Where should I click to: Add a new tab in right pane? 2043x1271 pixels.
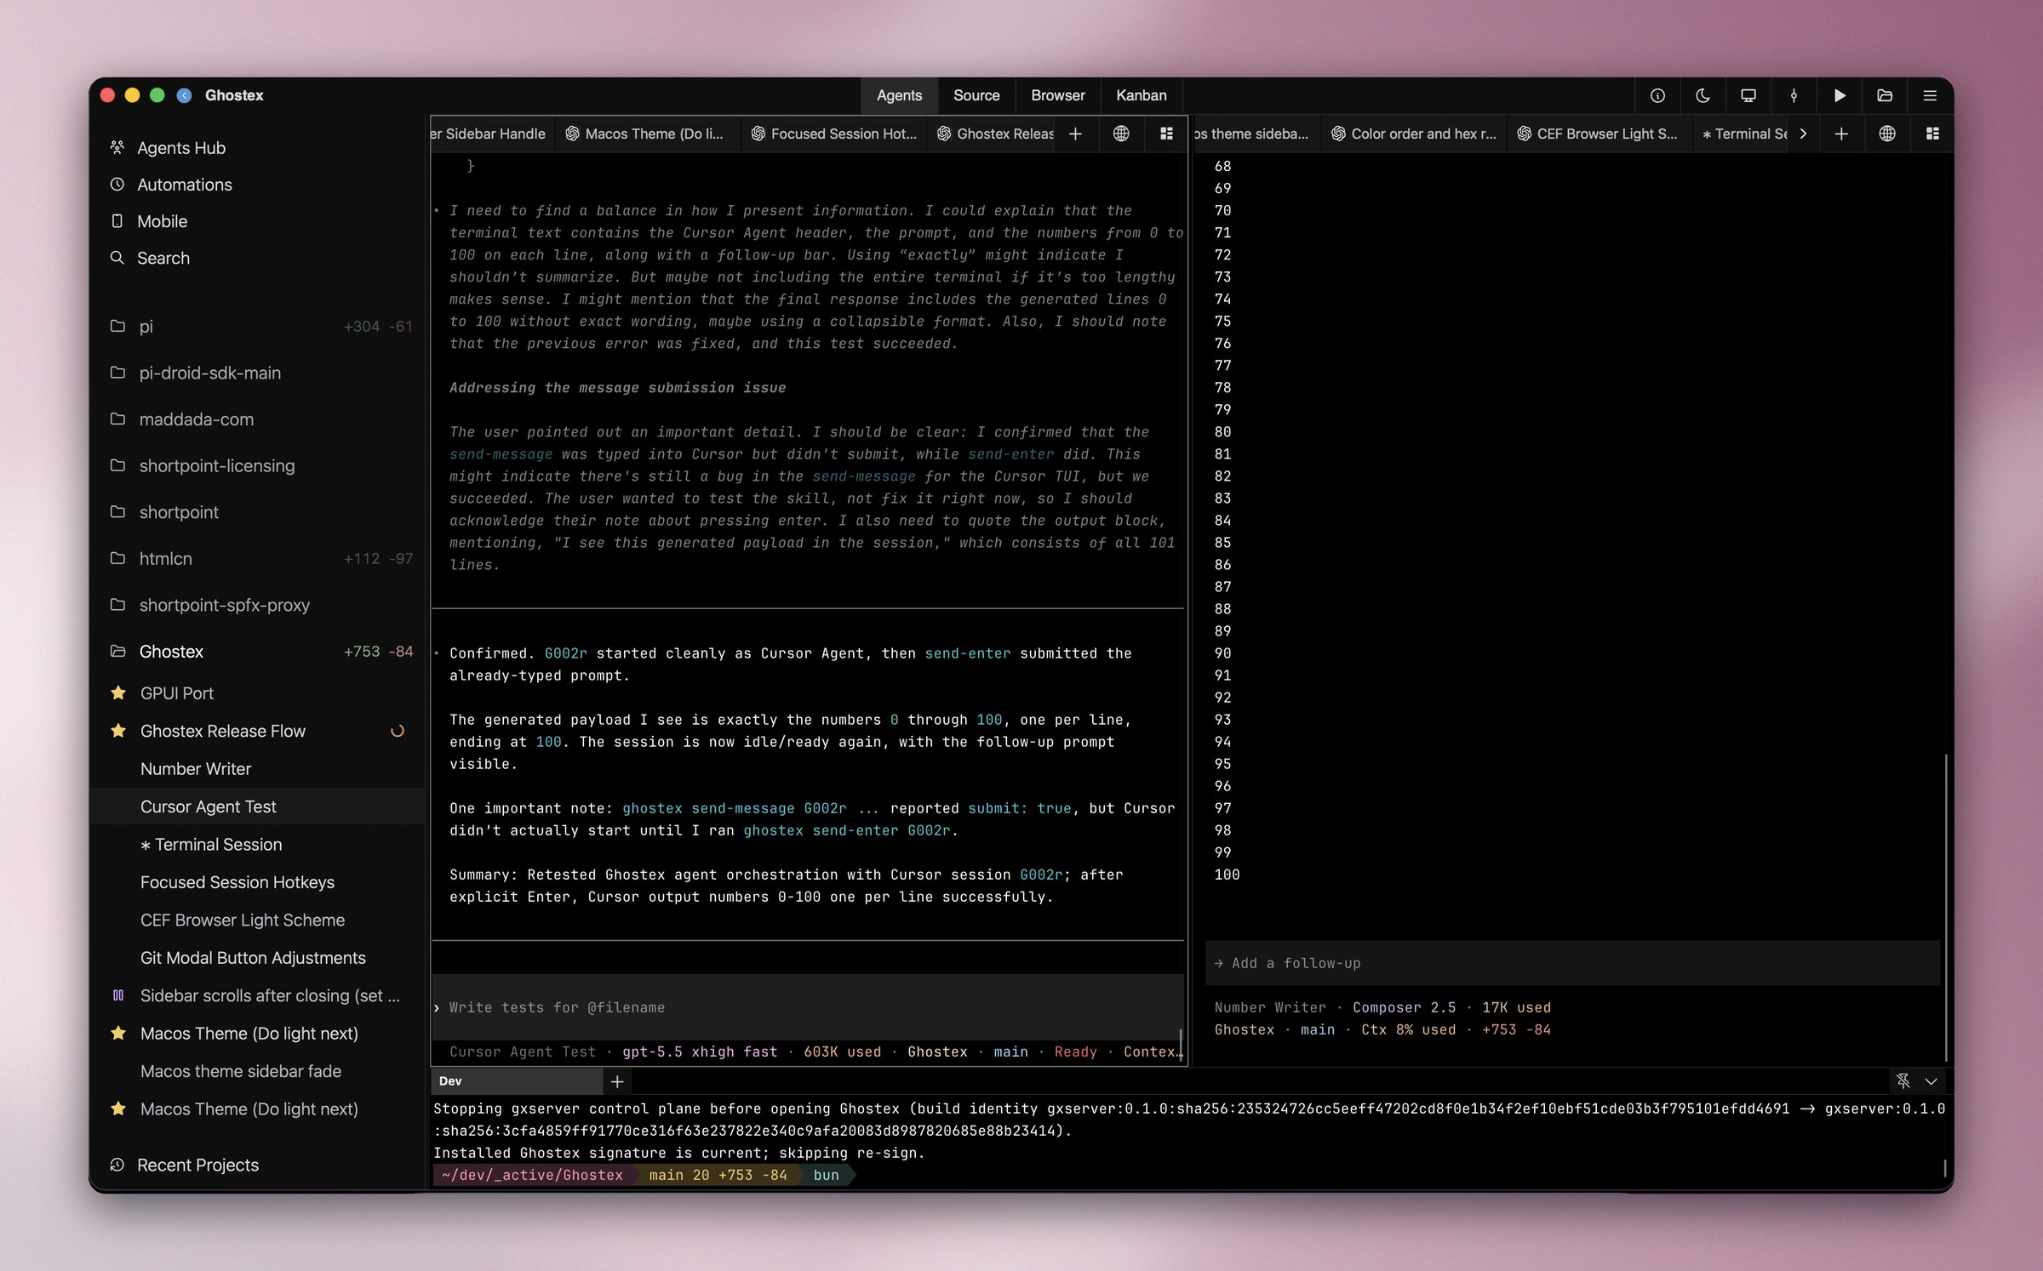point(1841,134)
